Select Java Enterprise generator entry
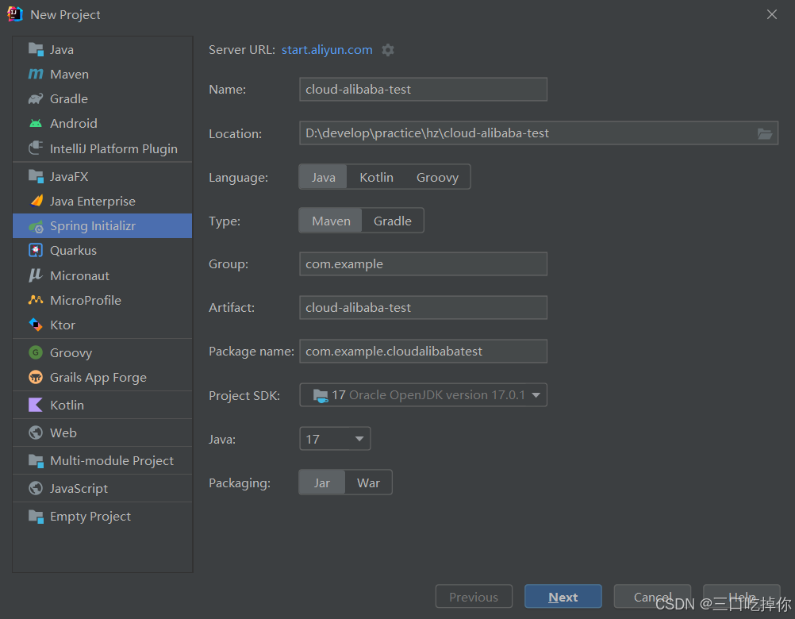The image size is (795, 619). (102, 201)
